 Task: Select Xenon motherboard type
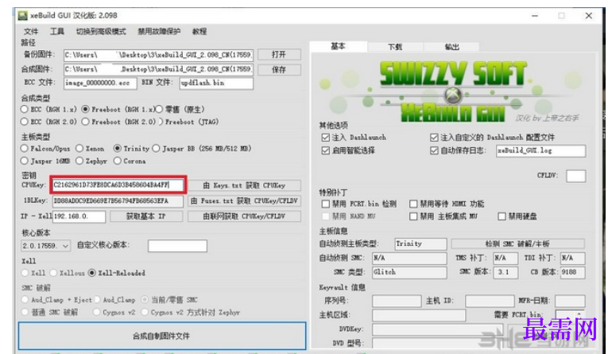(79, 149)
